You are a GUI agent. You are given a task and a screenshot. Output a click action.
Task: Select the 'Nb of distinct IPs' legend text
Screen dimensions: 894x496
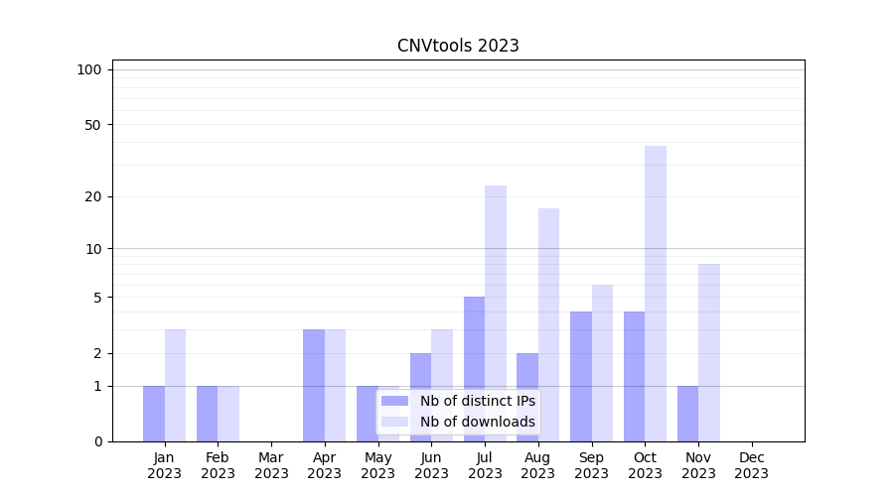[x=477, y=401]
